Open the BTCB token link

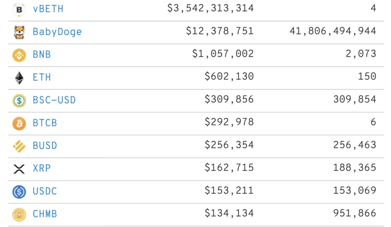tap(45, 123)
